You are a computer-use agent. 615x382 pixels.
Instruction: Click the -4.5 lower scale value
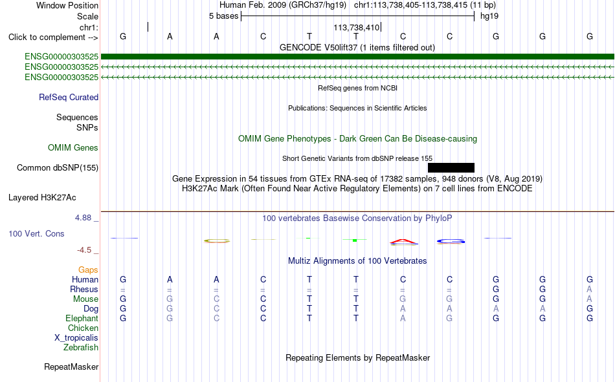(84, 250)
